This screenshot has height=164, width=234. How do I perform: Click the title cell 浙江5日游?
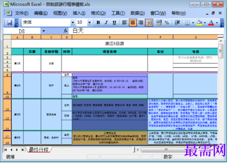tap(114, 44)
